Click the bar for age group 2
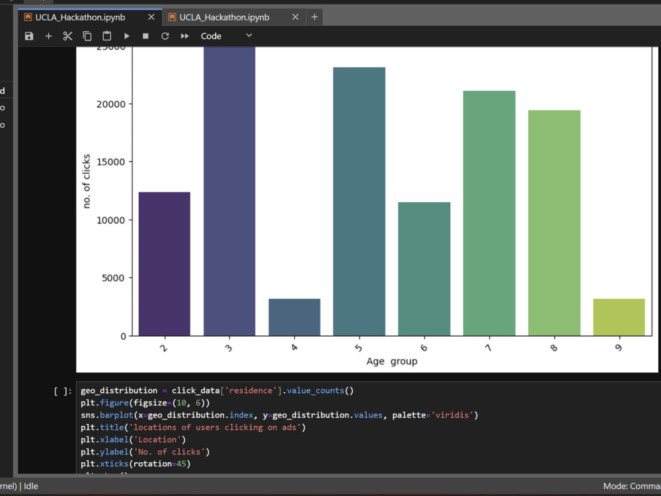The height and width of the screenshot is (496, 661). pos(165,264)
